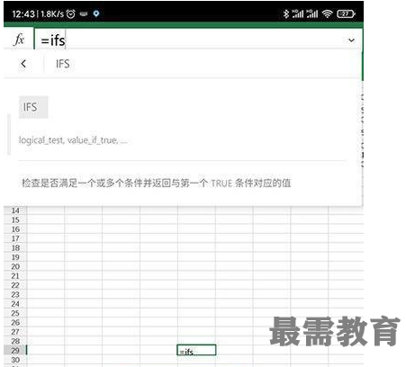Select highlighted row header 29

(x=15, y=350)
